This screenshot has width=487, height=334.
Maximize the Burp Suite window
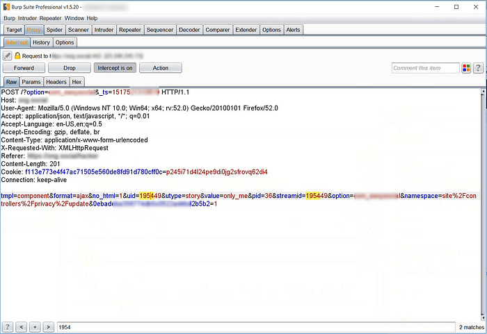(x=456, y=7)
